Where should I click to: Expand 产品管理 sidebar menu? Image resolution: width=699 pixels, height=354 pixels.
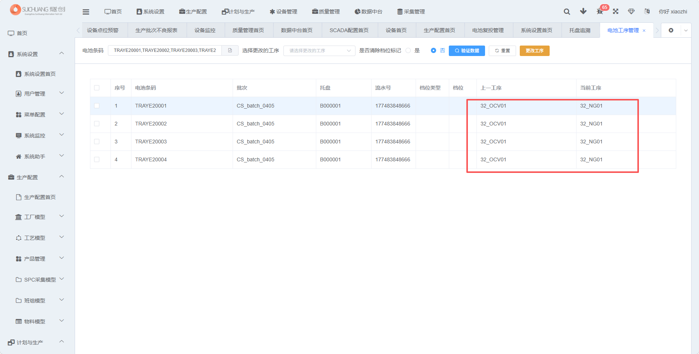point(62,258)
